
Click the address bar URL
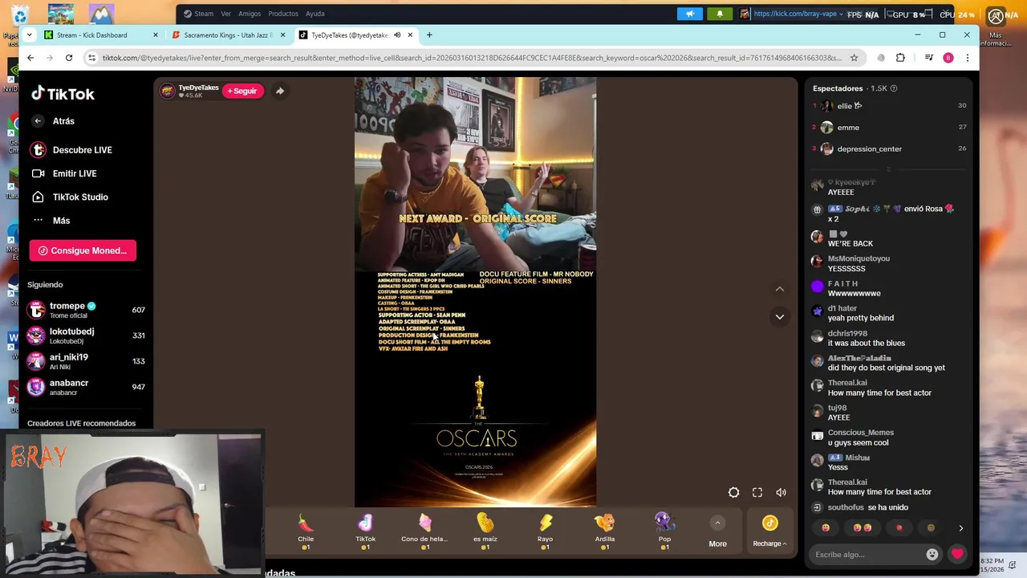tap(471, 58)
